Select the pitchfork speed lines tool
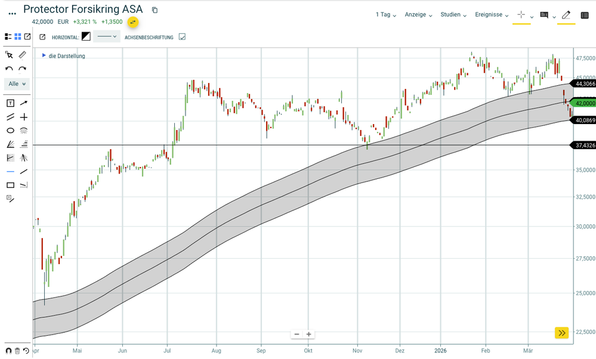The height and width of the screenshot is (359, 596). coord(24,158)
